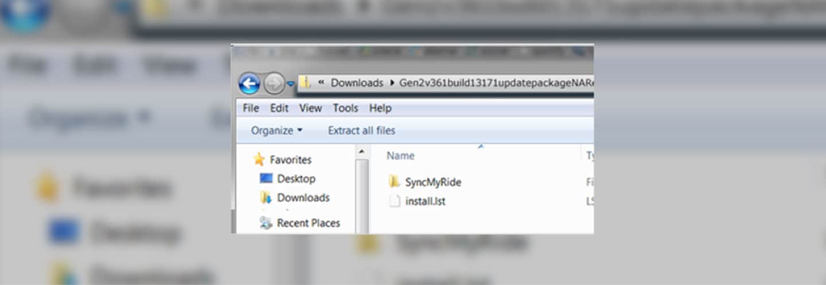The height and width of the screenshot is (285, 826).
Task: Open the View menu
Action: point(310,108)
